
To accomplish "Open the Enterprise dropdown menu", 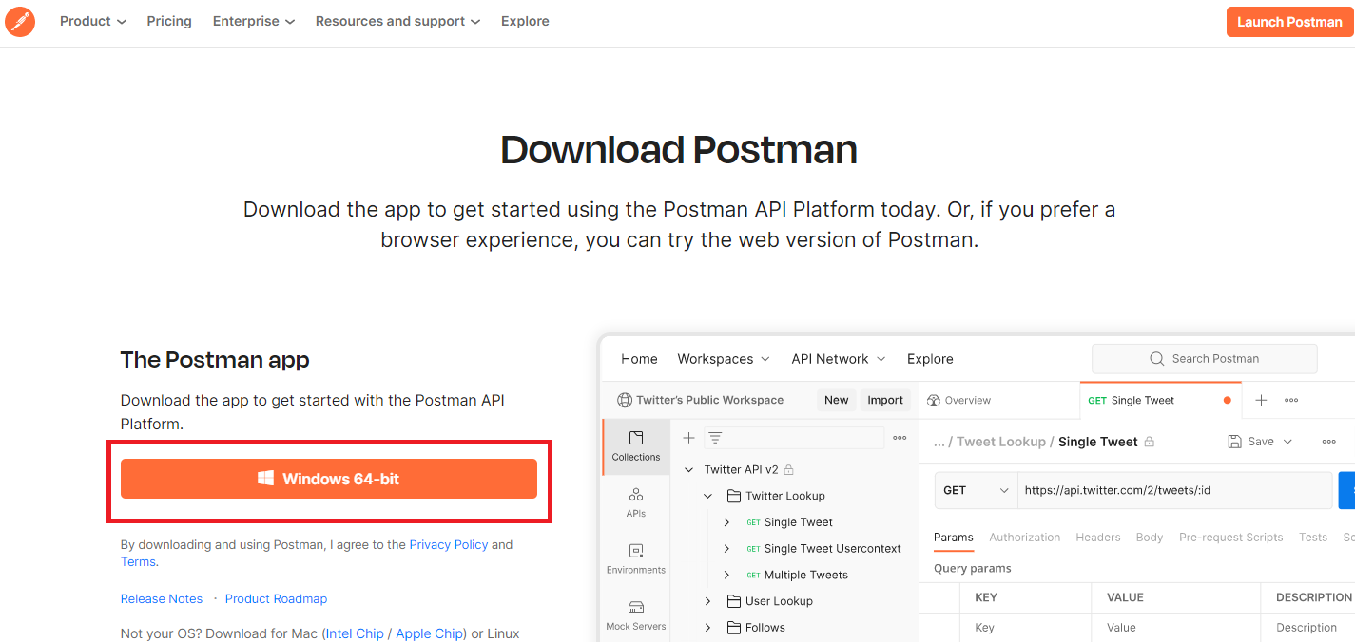I will click(254, 21).
